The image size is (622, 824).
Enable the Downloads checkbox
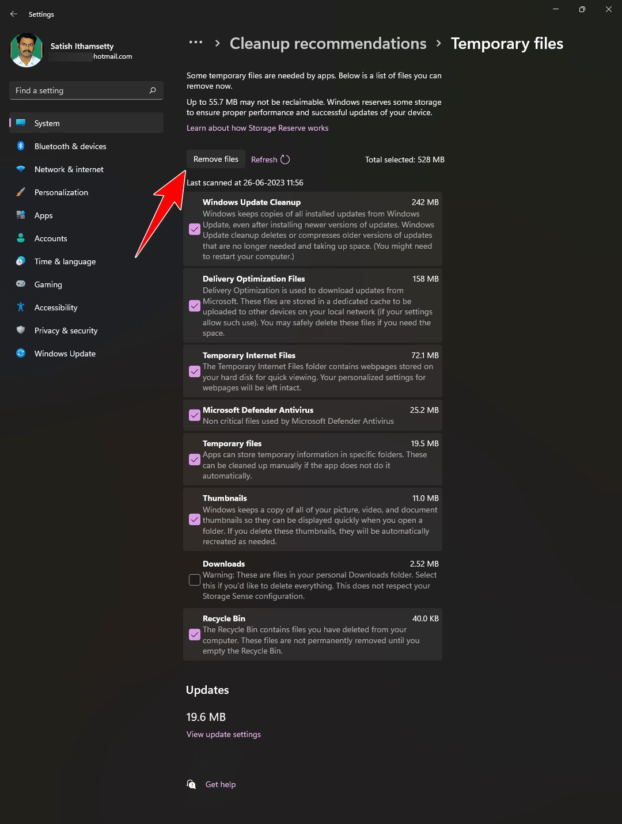point(194,580)
